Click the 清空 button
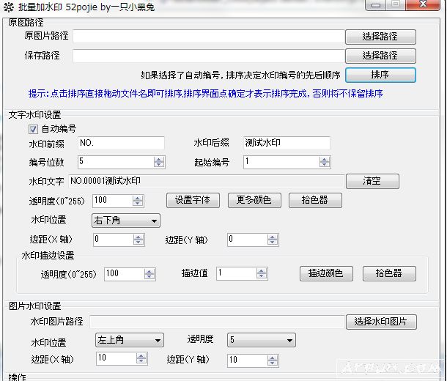This screenshot has width=447, height=381. [372, 181]
